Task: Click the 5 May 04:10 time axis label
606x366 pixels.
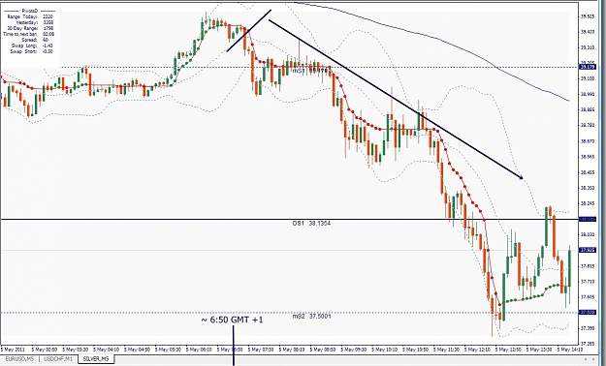Action: 107,350
